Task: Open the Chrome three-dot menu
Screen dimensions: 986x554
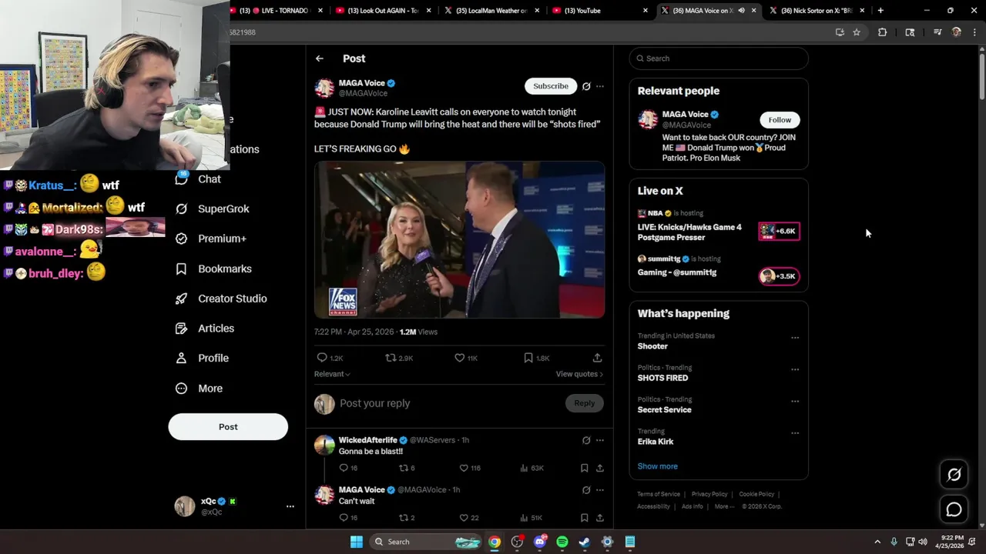Action: click(x=975, y=32)
